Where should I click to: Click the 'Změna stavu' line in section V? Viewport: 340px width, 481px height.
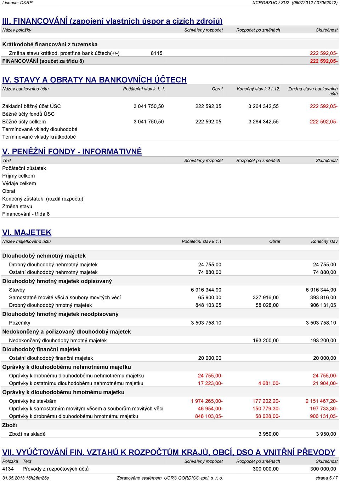pyautogui.click(x=17, y=207)
